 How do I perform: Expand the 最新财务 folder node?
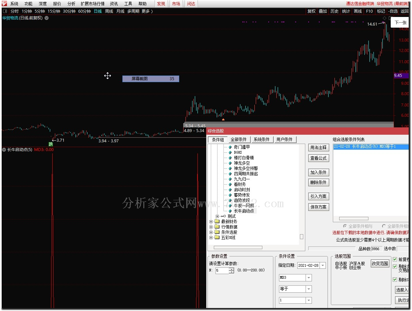211,222
